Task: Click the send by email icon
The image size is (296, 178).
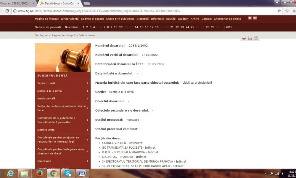Action: pos(256,38)
